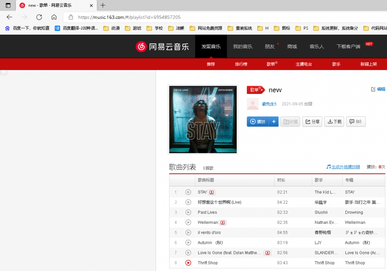Click the 收藏 collect button
Screen dimensions: 387x271
290,122
